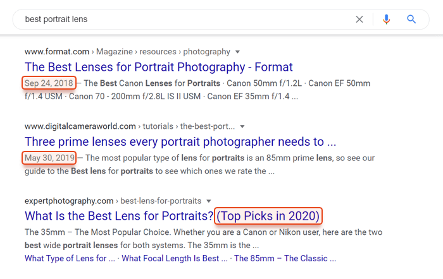Click inside the 'best portrait lens' search field
The height and width of the screenshot is (279, 443).
tap(187, 20)
